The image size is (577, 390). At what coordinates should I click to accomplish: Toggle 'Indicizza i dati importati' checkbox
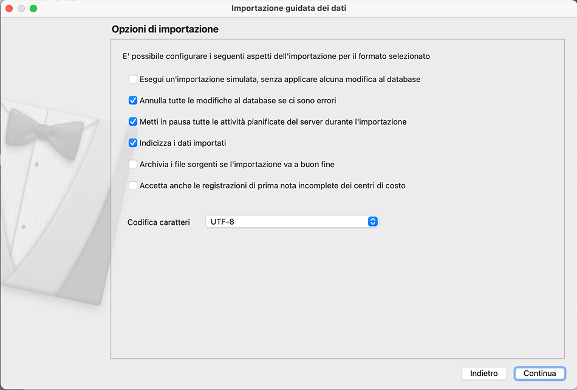(133, 143)
